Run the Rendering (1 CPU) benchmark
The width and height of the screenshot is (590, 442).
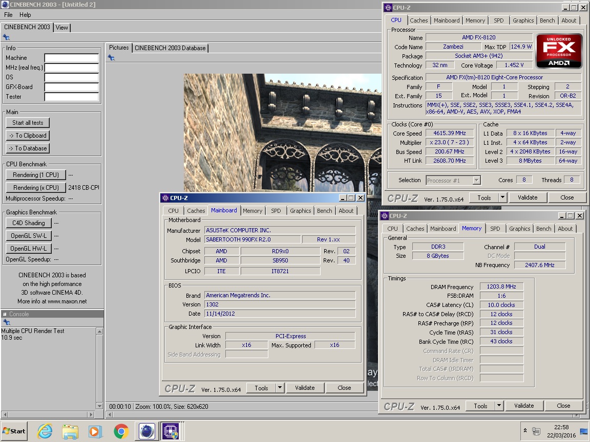pyautogui.click(x=36, y=175)
